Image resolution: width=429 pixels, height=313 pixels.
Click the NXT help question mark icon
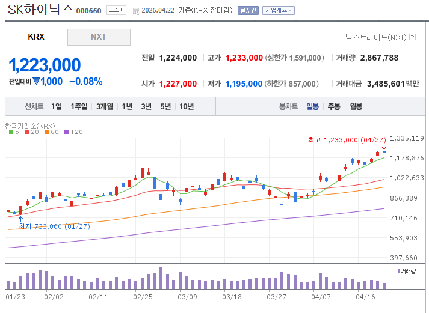[x=412, y=37]
